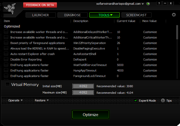The height and width of the screenshot is (126, 180).
Task: Check Boost priority of foreground applications
Action: tap(6, 43)
